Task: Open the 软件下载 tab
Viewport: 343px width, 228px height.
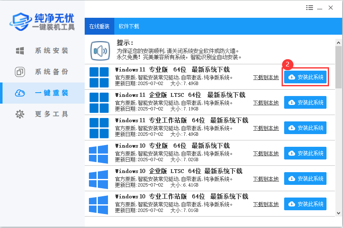Action: 129,26
